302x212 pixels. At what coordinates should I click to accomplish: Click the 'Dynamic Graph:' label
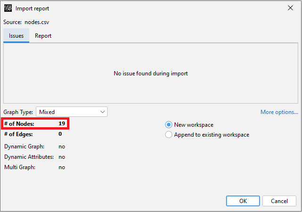coord(24,147)
